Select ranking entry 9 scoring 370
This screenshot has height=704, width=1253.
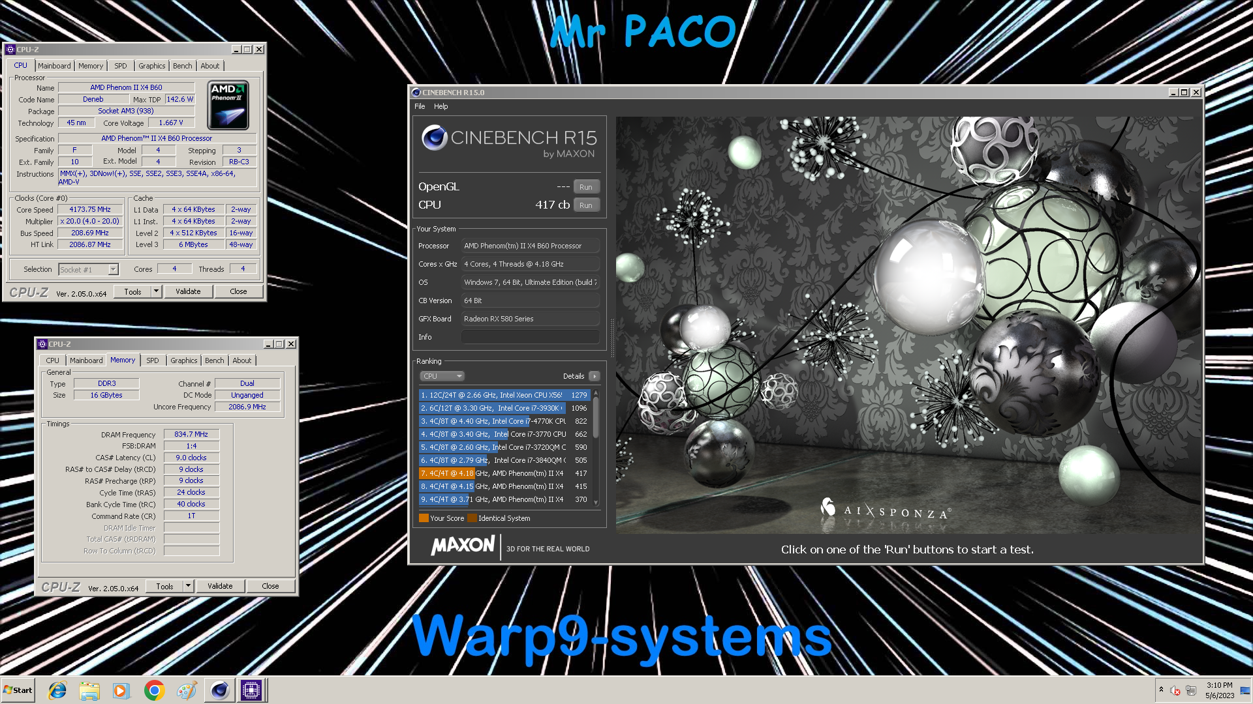(x=504, y=499)
